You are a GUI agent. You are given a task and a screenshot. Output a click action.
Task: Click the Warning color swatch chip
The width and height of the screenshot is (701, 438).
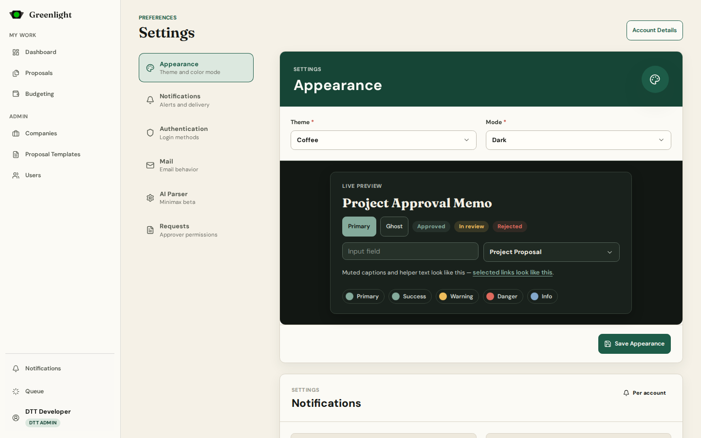tap(457, 296)
